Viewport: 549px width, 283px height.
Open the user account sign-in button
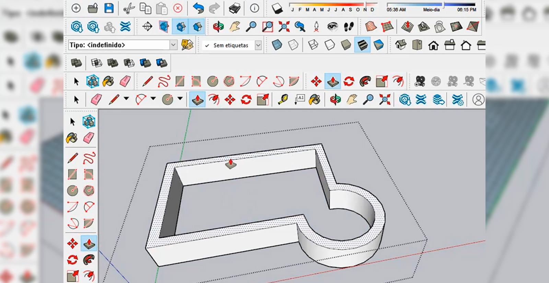pos(478,100)
